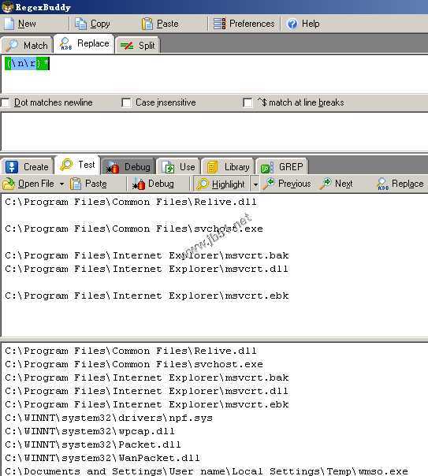Open the Create tab

28,166
